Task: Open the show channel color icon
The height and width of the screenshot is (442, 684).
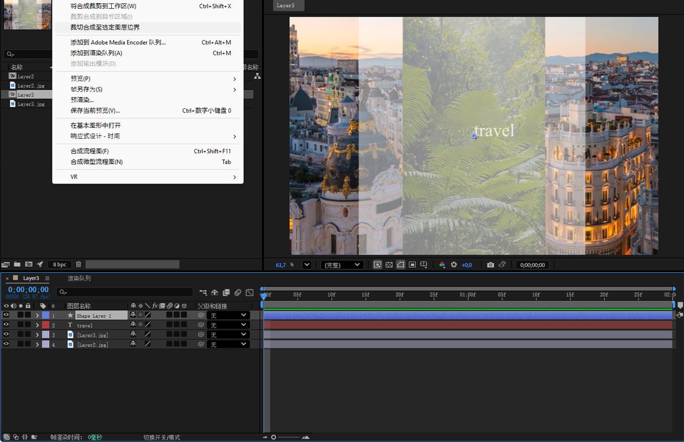Action: [x=442, y=265]
